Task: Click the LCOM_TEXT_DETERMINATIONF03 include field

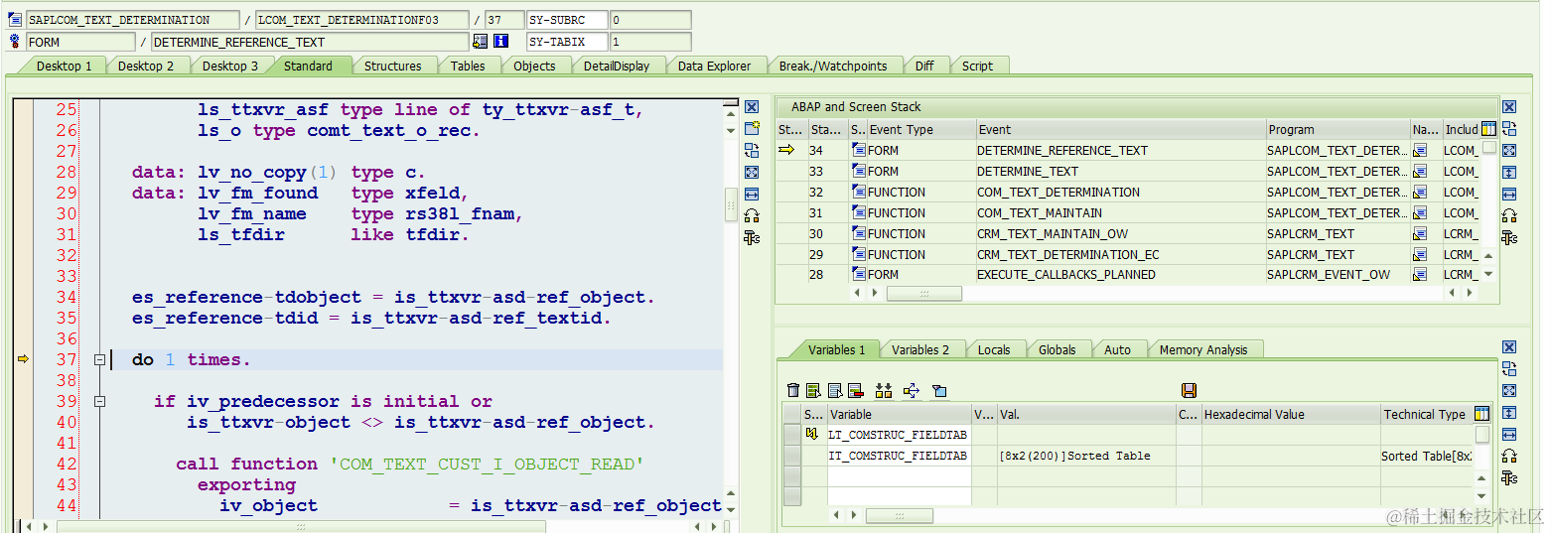Action: (362, 20)
